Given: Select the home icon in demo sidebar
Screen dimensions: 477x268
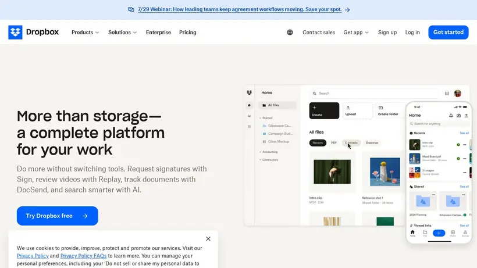Looking at the screenshot, I should (249, 105).
